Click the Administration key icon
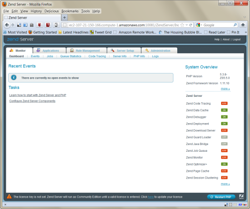Screen dimensions: 250x209 (147, 50)
